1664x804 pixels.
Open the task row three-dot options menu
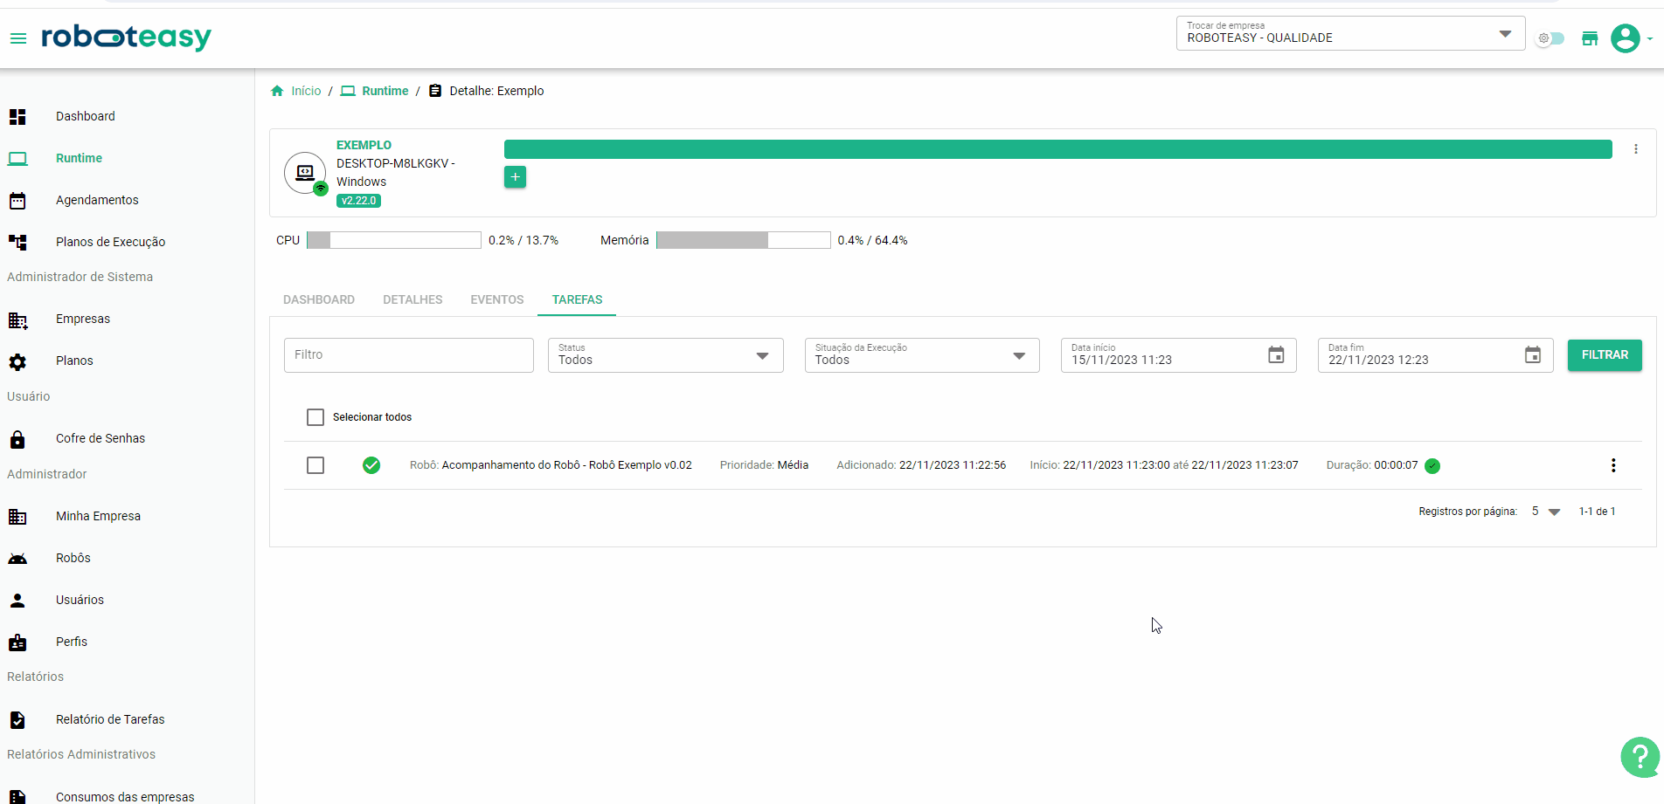(1612, 465)
